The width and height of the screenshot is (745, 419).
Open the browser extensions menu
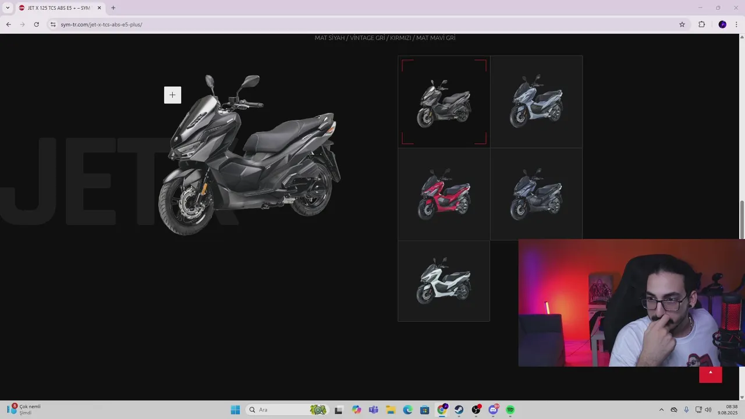pos(701,24)
